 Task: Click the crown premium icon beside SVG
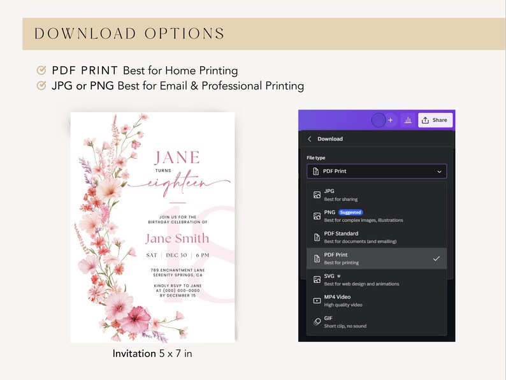point(339,276)
